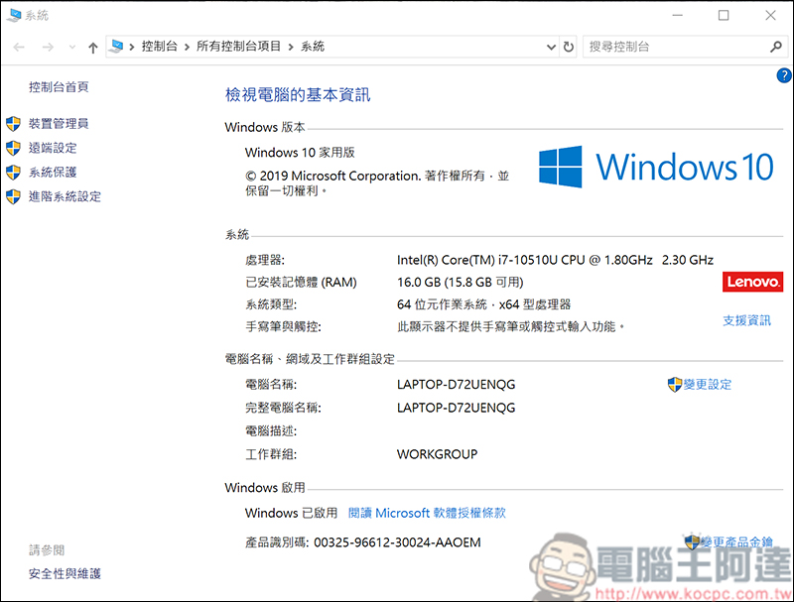Select 所有控制台項目 breadcrumb segment

(x=238, y=47)
